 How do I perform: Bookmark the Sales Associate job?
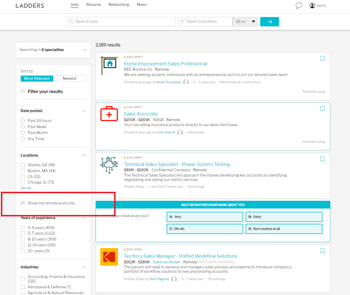pos(322,109)
